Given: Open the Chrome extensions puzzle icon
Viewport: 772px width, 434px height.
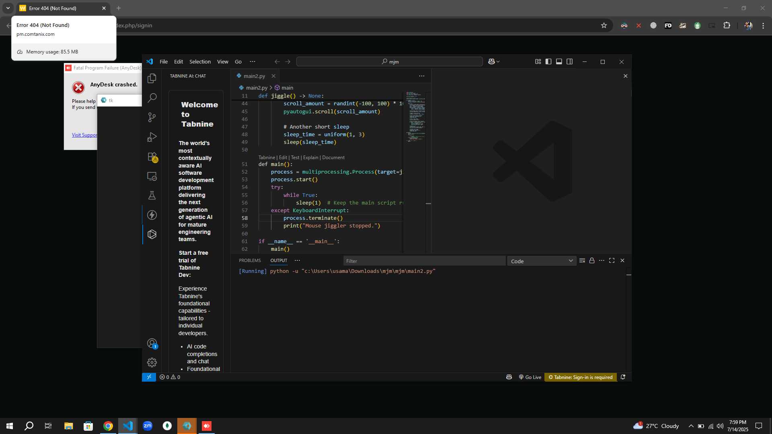Looking at the screenshot, I should 727,25.
